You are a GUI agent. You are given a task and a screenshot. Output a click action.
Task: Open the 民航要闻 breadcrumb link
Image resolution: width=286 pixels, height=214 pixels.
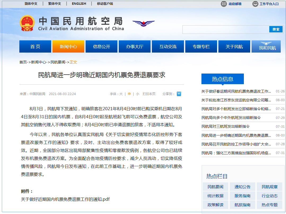[x=58, y=62]
